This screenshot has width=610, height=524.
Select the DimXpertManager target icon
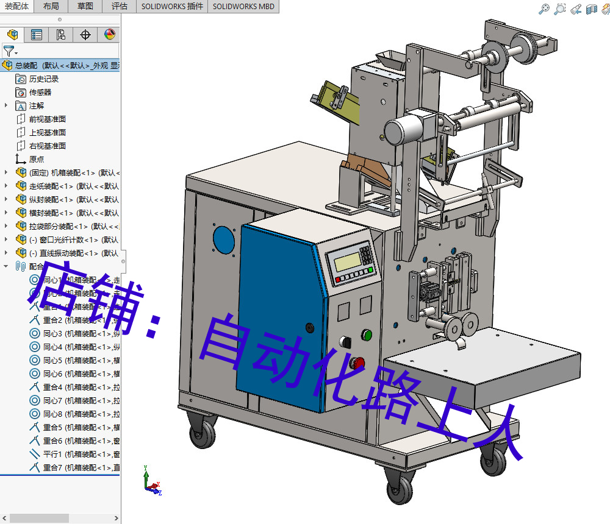click(85, 35)
